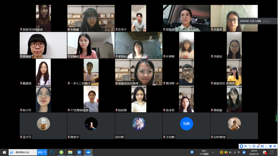Screen dimensions: 278x156
Task: Toggle the 中 Chinese input mode in IME bar
Action: (245, 146)
